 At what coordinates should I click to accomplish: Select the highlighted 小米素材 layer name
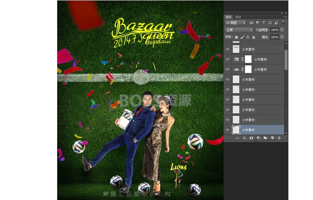pos(248,130)
